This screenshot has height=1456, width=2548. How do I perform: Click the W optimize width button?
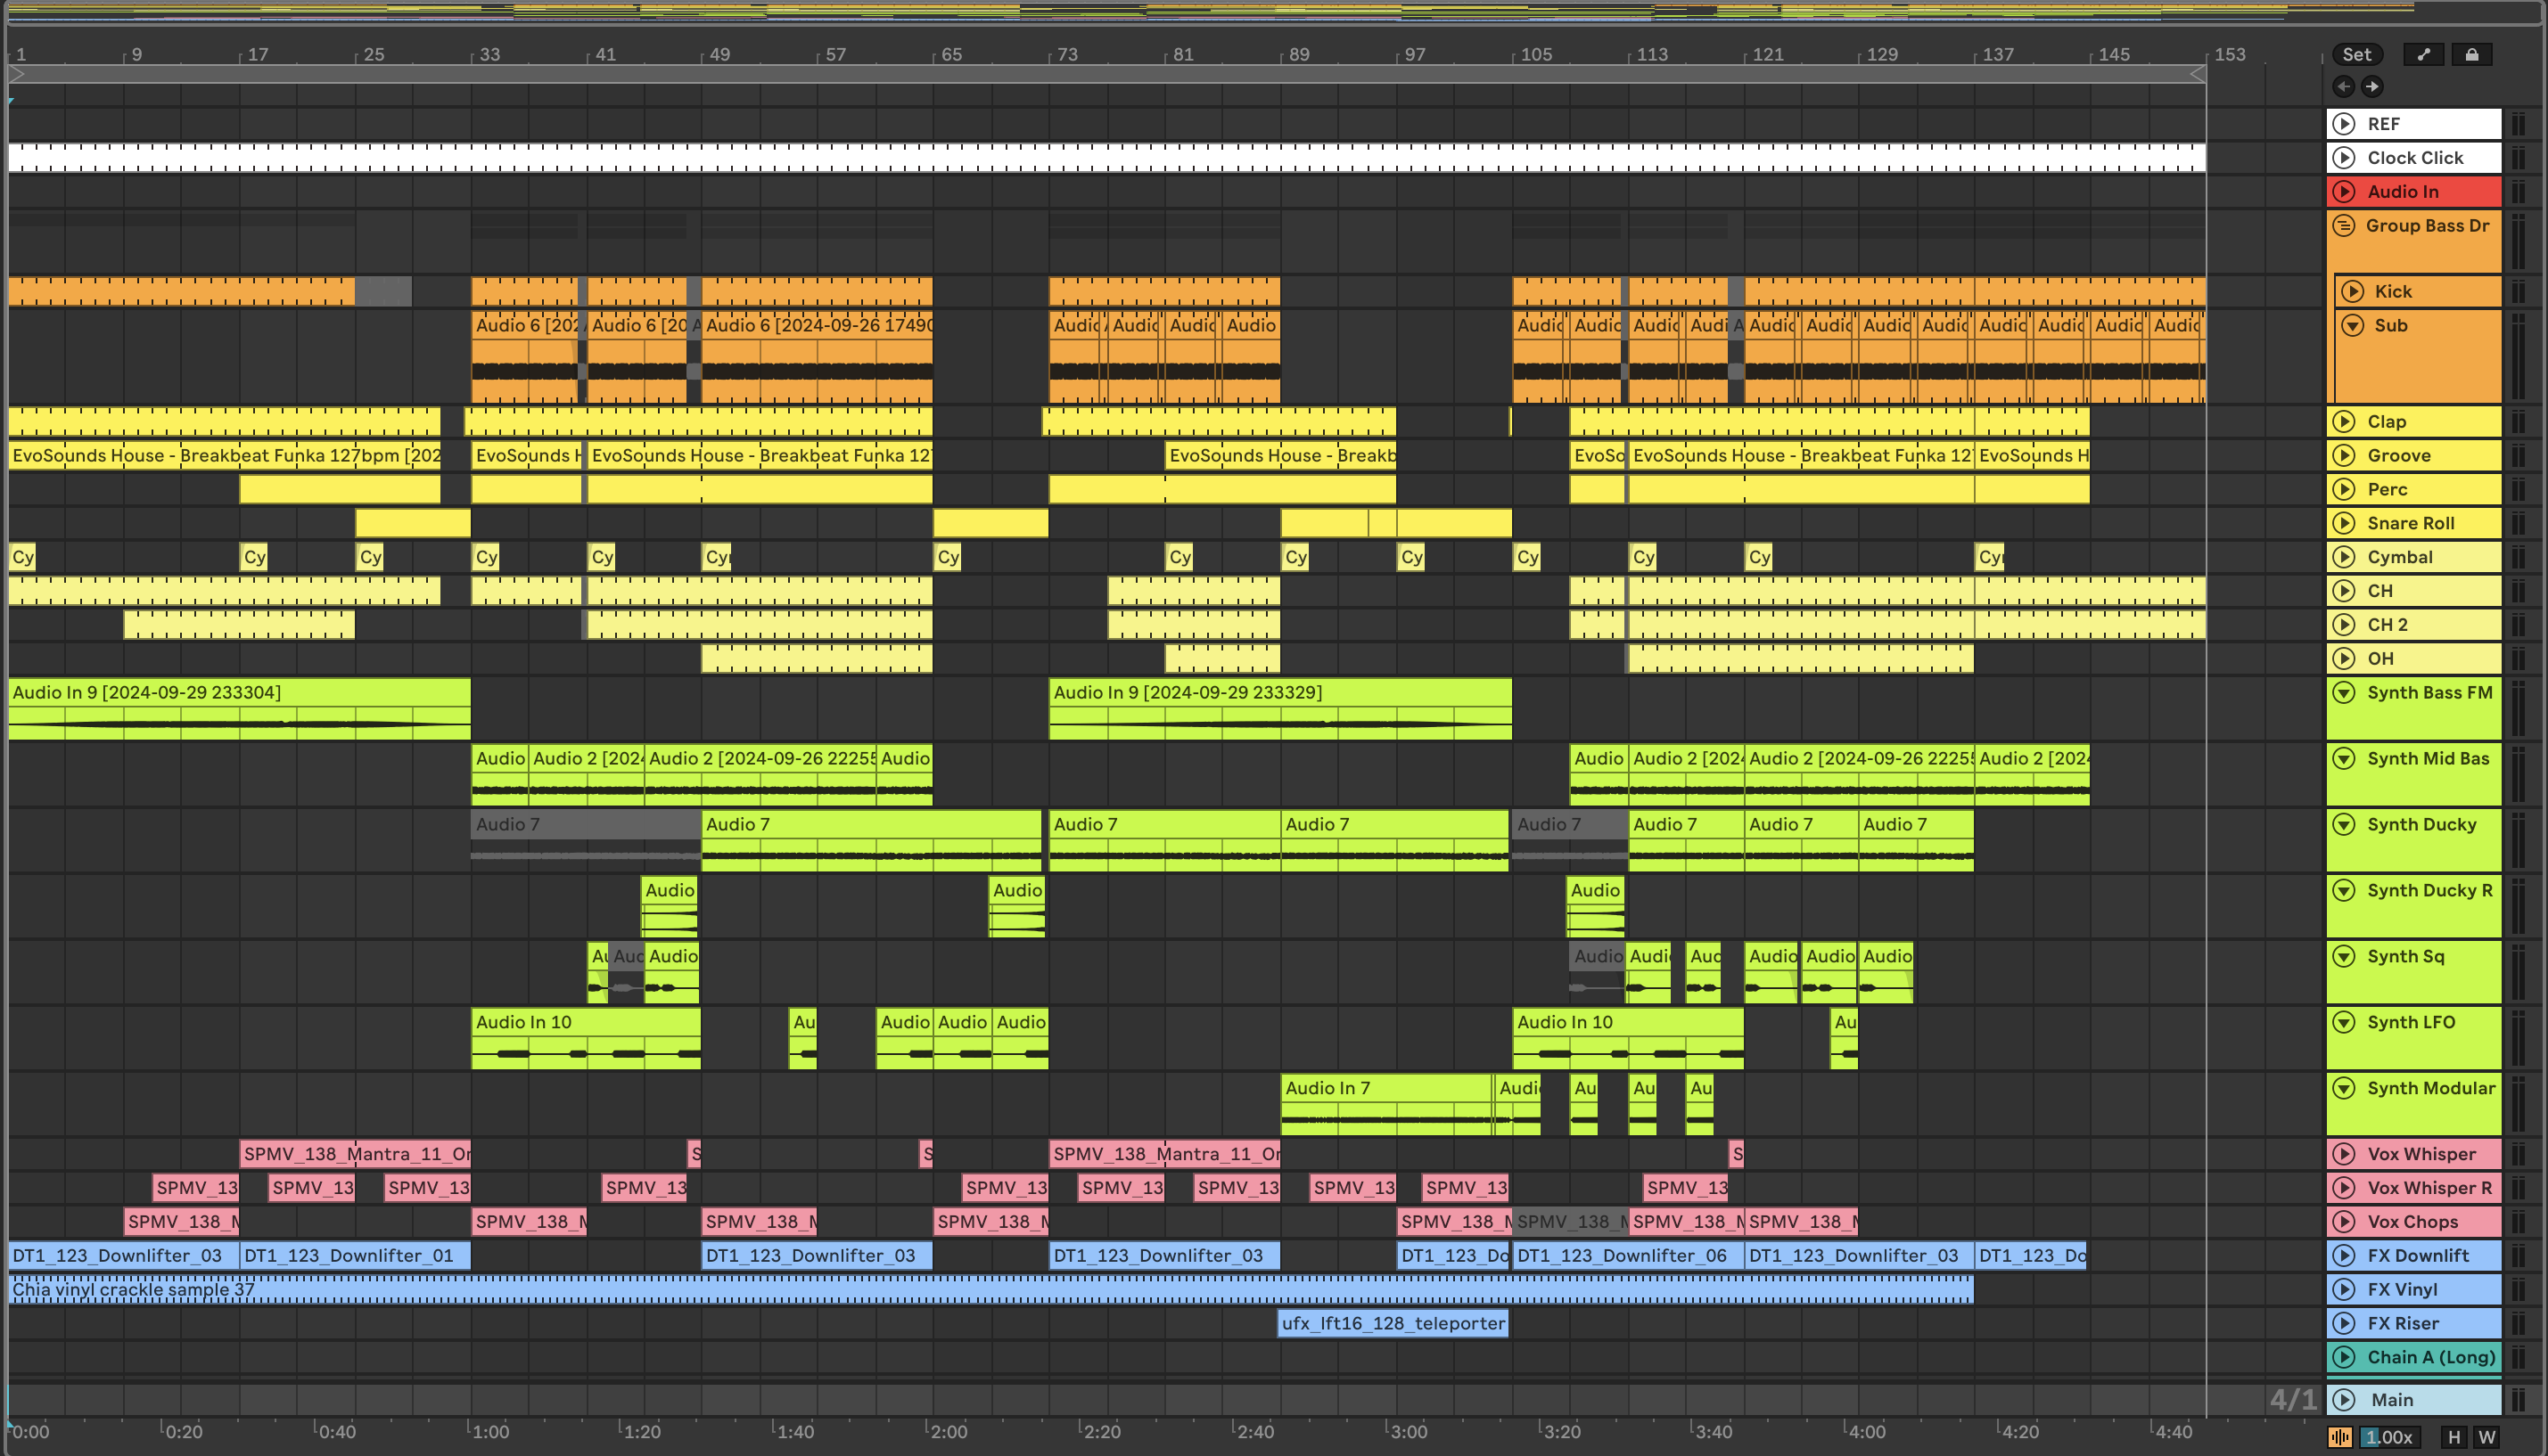[2487, 1437]
